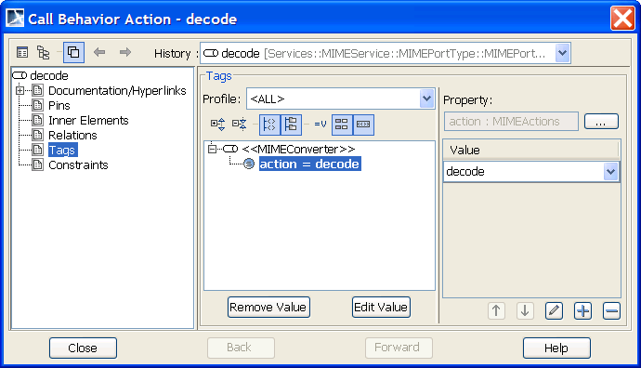Screen dimensions: 641x368
Task: Click the plus add value icon
Action: [x=583, y=311]
